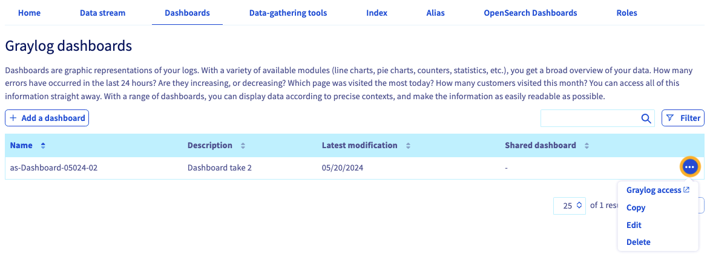Click the external link icon beside Graylog access
The height and width of the screenshot is (257, 710).
click(686, 190)
